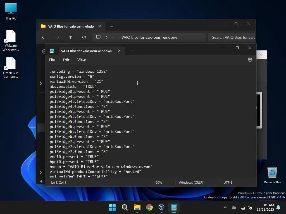Click the Search VAIO Bios search field
The image size is (286, 214).
232,37
